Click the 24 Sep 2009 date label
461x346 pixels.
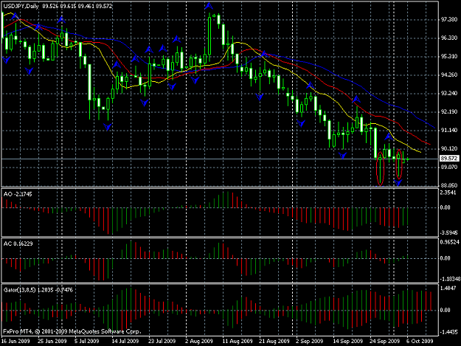tap(384, 341)
